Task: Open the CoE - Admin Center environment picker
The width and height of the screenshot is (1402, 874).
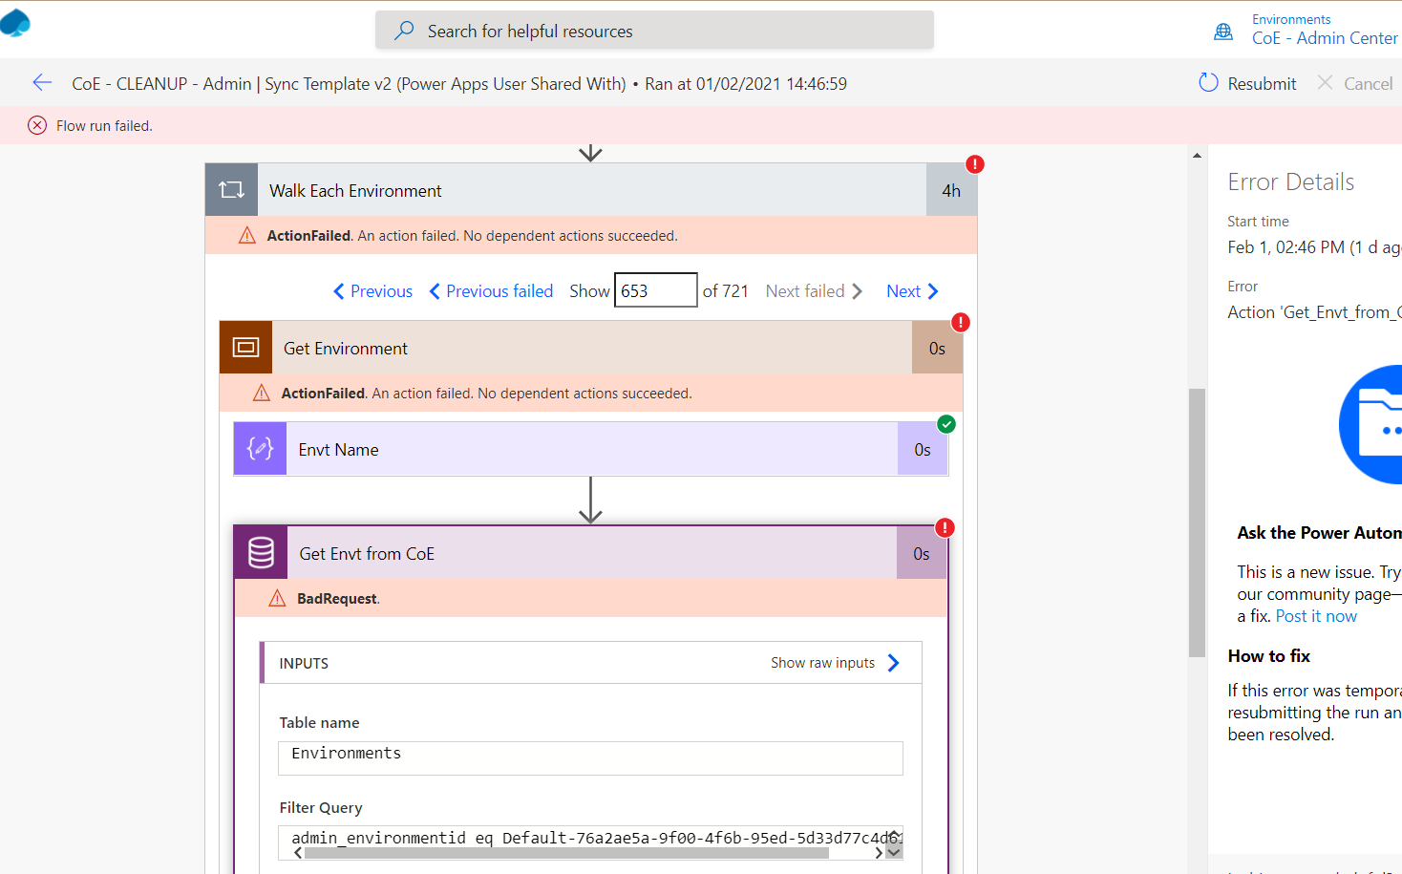Action: 1325,38
